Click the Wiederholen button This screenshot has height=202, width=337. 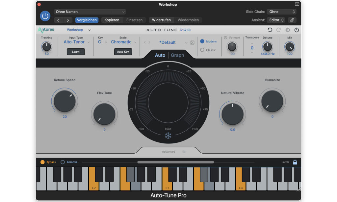coord(188,20)
